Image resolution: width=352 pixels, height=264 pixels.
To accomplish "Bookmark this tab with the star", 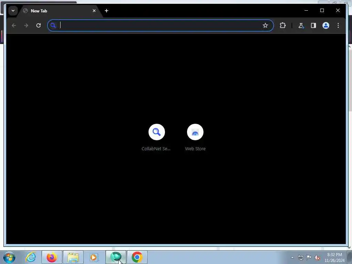I will coord(265,25).
